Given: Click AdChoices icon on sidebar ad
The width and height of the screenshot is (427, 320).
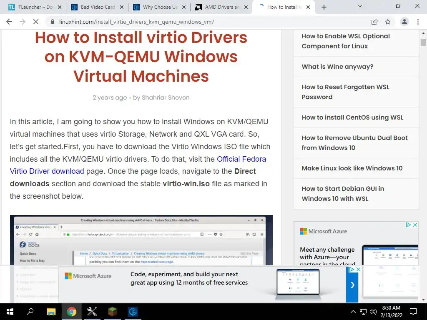Looking at the screenshot, I should (408, 225).
